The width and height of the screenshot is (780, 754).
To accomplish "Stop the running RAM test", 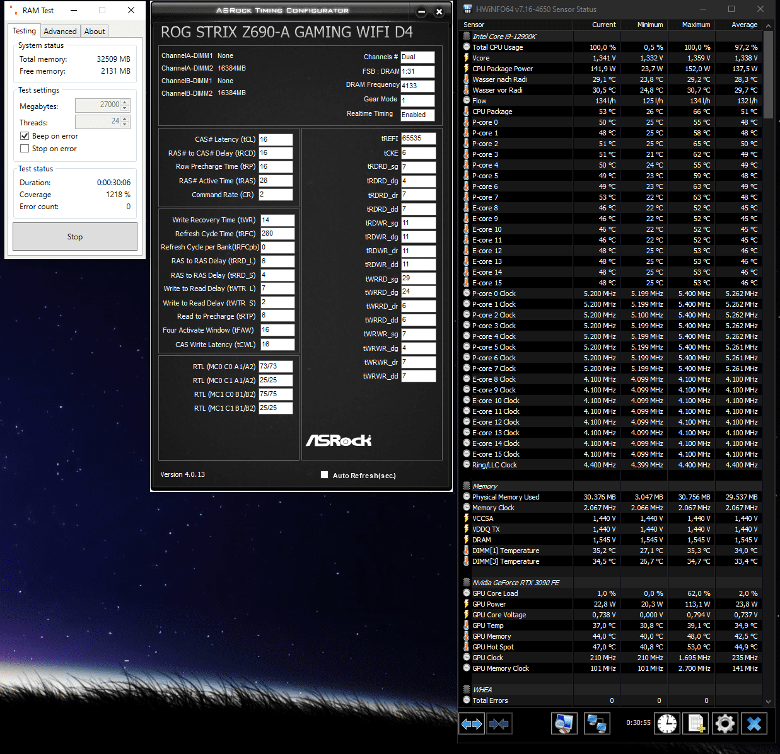I will point(75,237).
